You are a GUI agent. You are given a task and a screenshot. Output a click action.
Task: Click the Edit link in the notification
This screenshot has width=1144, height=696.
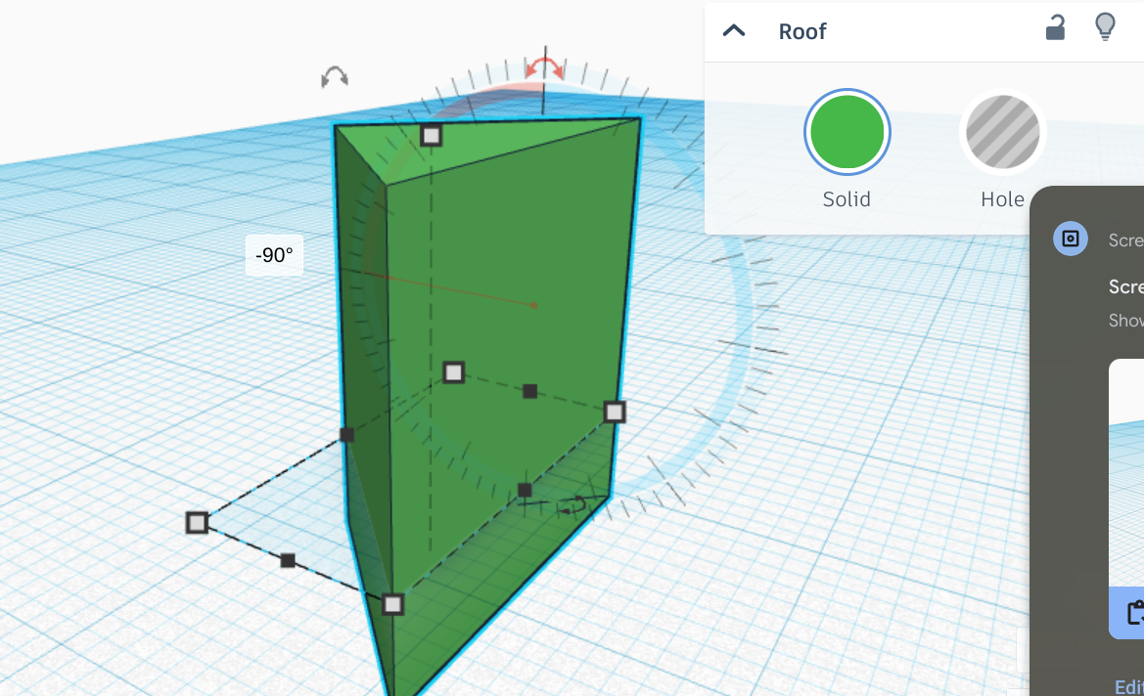click(1128, 686)
